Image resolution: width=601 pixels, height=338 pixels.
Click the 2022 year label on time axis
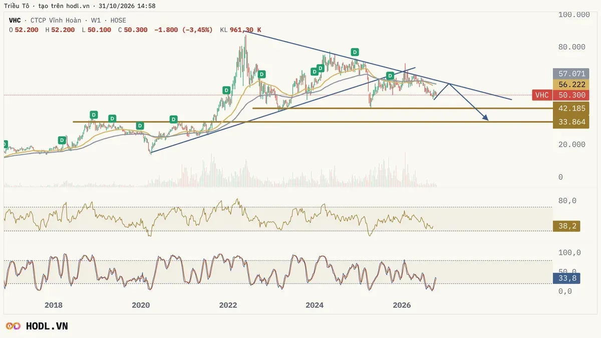point(228,305)
